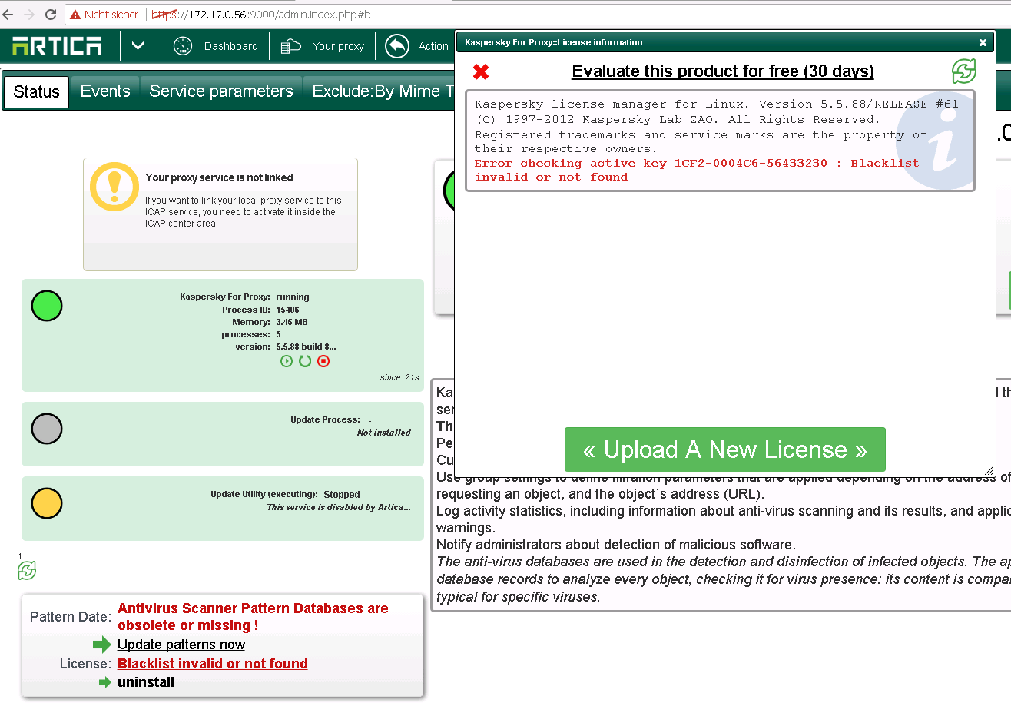Expand the dropdown chevron beside the Artica logo

[138, 46]
